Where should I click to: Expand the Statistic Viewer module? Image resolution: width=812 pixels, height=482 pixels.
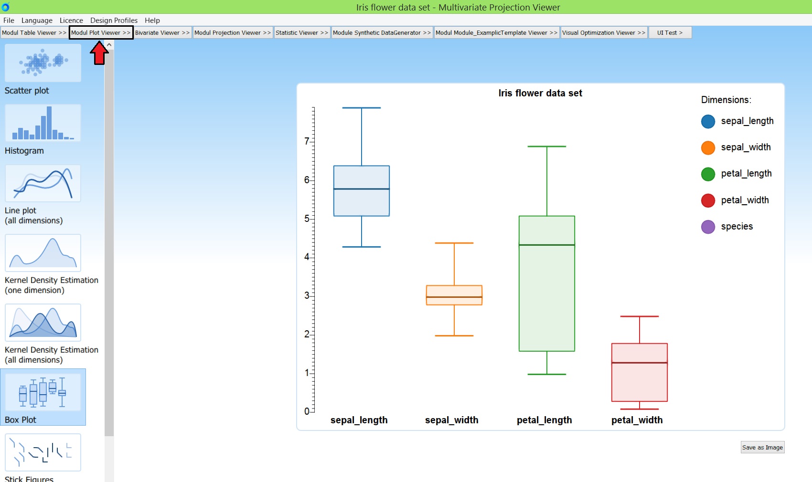coord(301,32)
